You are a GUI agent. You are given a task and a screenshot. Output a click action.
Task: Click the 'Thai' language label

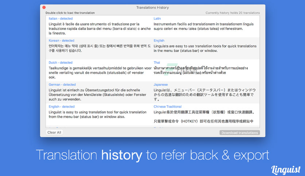tap(157, 63)
